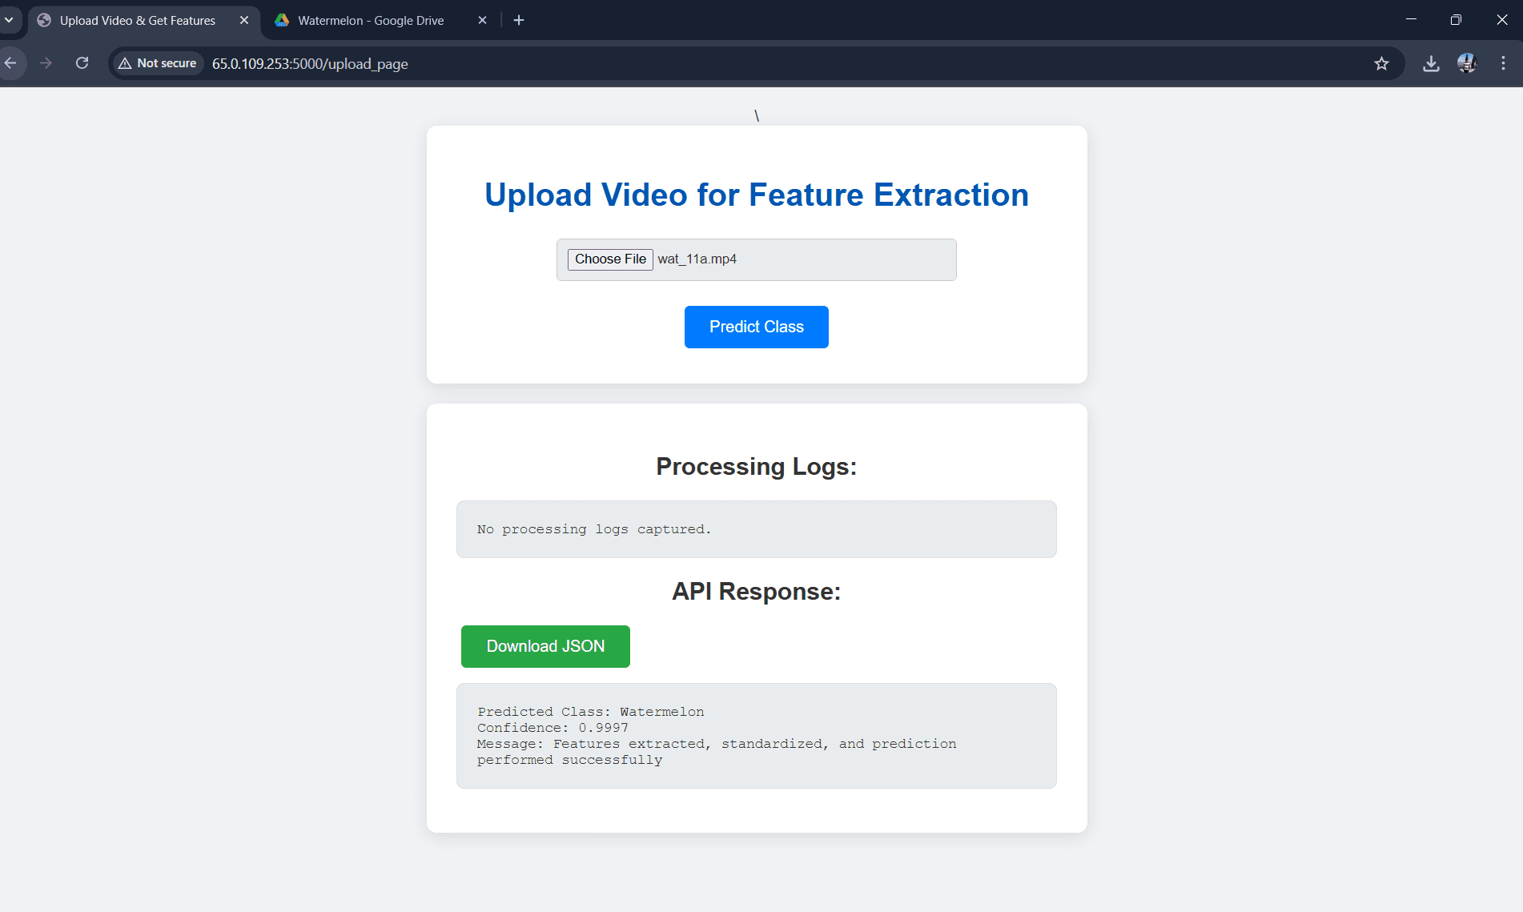Open the Chrome three-dot menu
This screenshot has height=912, width=1523.
pyautogui.click(x=1503, y=63)
